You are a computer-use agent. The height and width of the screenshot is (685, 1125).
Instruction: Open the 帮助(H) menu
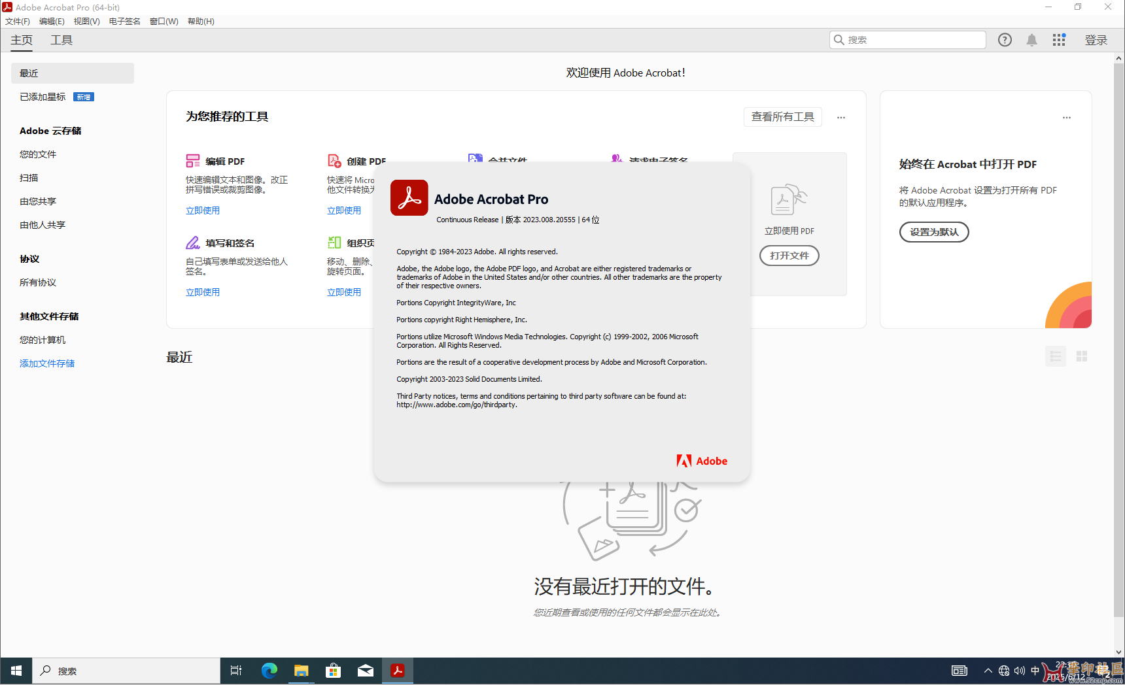click(201, 22)
